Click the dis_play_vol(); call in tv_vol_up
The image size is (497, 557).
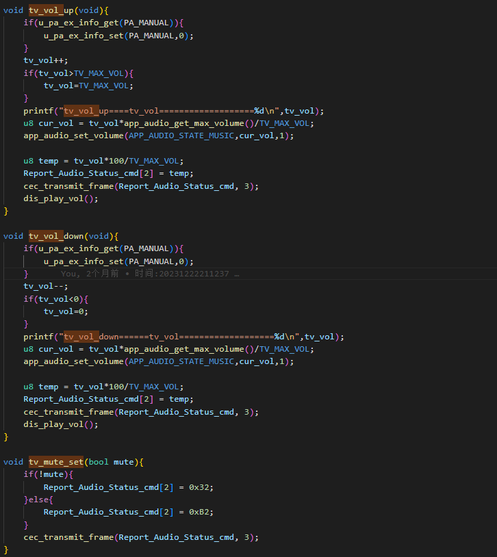pyautogui.click(x=61, y=198)
